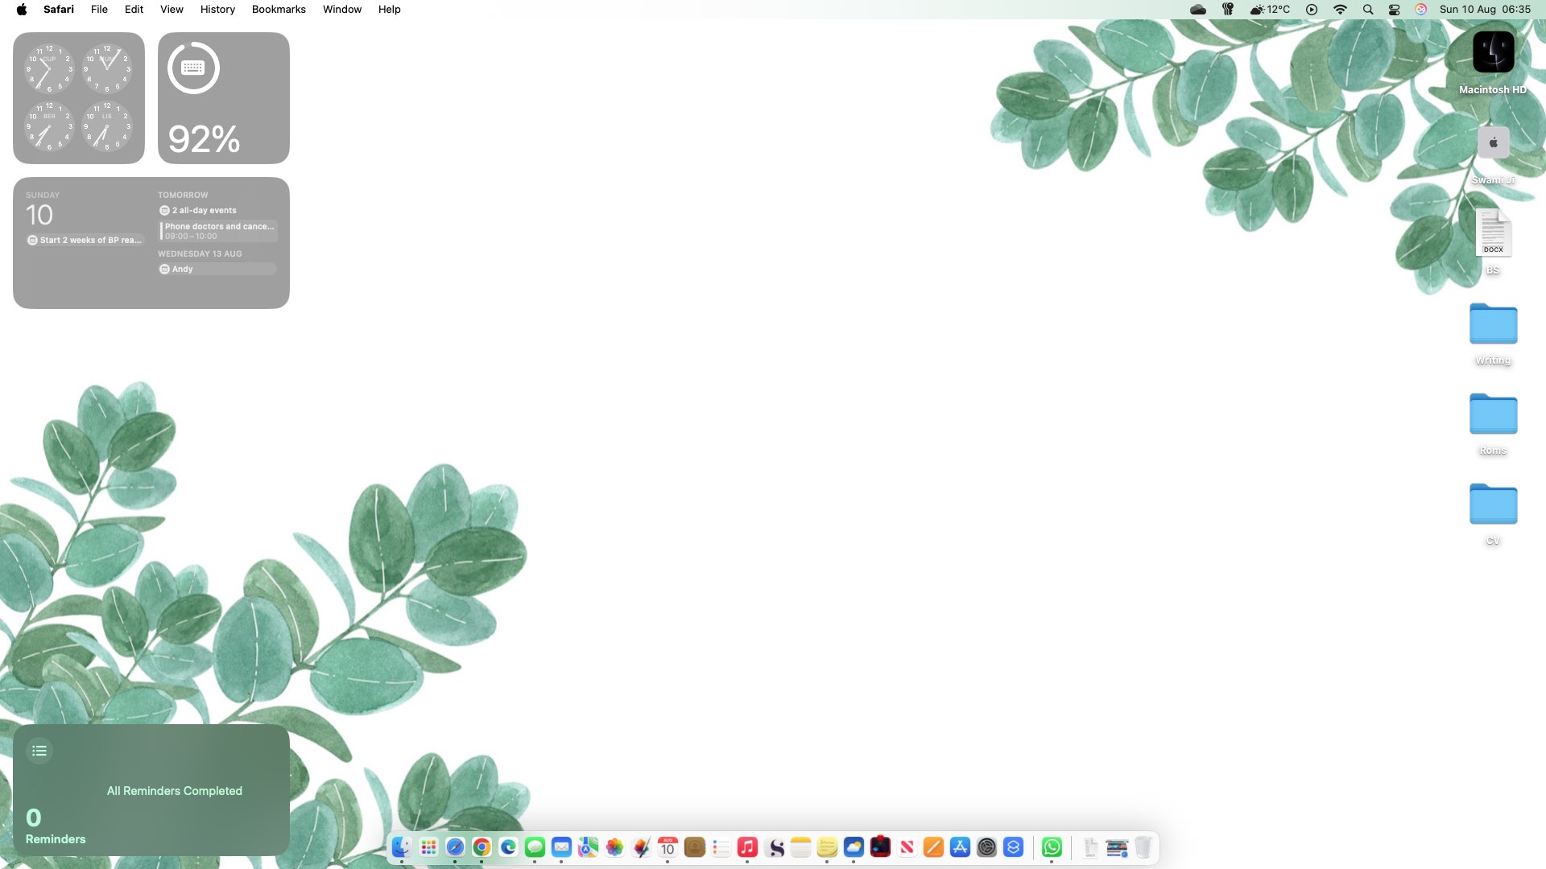Open the Writing folder on the desktop
The width and height of the screenshot is (1546, 869).
coord(1493,324)
